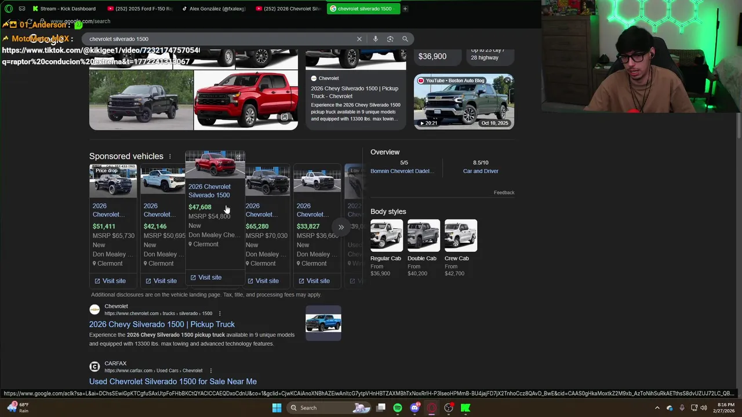Image resolution: width=742 pixels, height=417 pixels.
Task: Open the volume control in system tray
Action: click(703, 408)
